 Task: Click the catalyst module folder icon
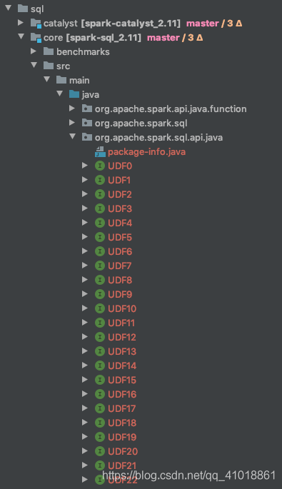pyautogui.click(x=36, y=24)
